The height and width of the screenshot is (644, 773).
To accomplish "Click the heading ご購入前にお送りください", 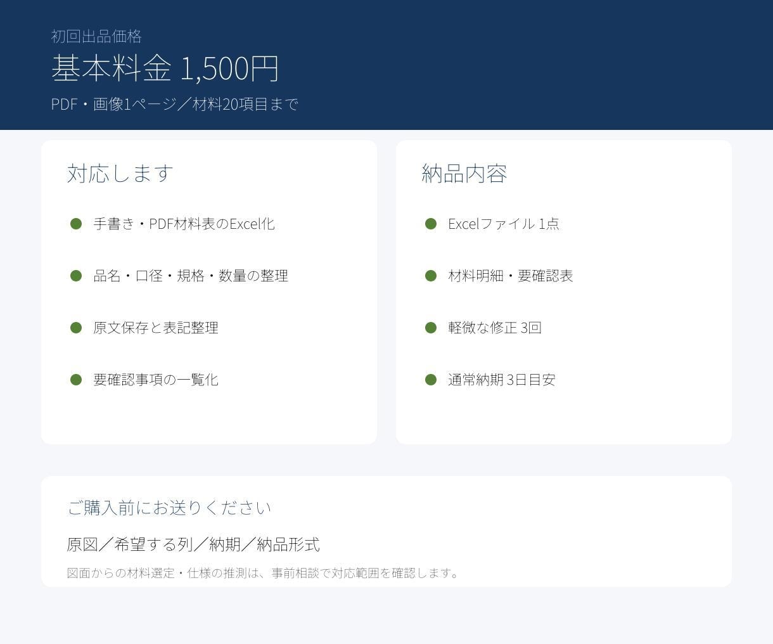I will pyautogui.click(x=169, y=508).
